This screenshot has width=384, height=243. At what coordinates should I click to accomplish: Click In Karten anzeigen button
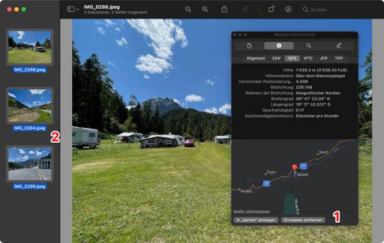256,220
